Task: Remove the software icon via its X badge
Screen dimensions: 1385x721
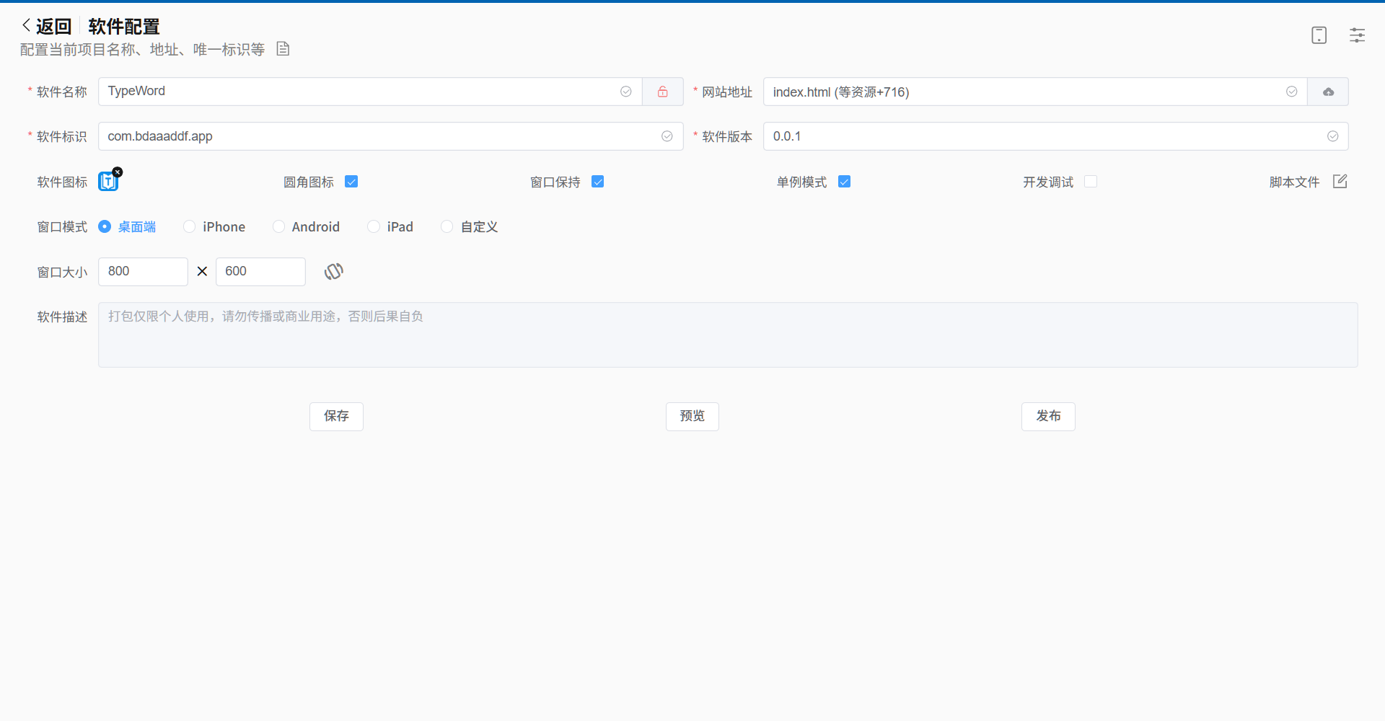Action: tap(118, 172)
